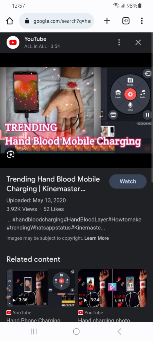This screenshot has width=153, height=341.
Task: Open the 3:34 related video thumbnail
Action: 112,288
